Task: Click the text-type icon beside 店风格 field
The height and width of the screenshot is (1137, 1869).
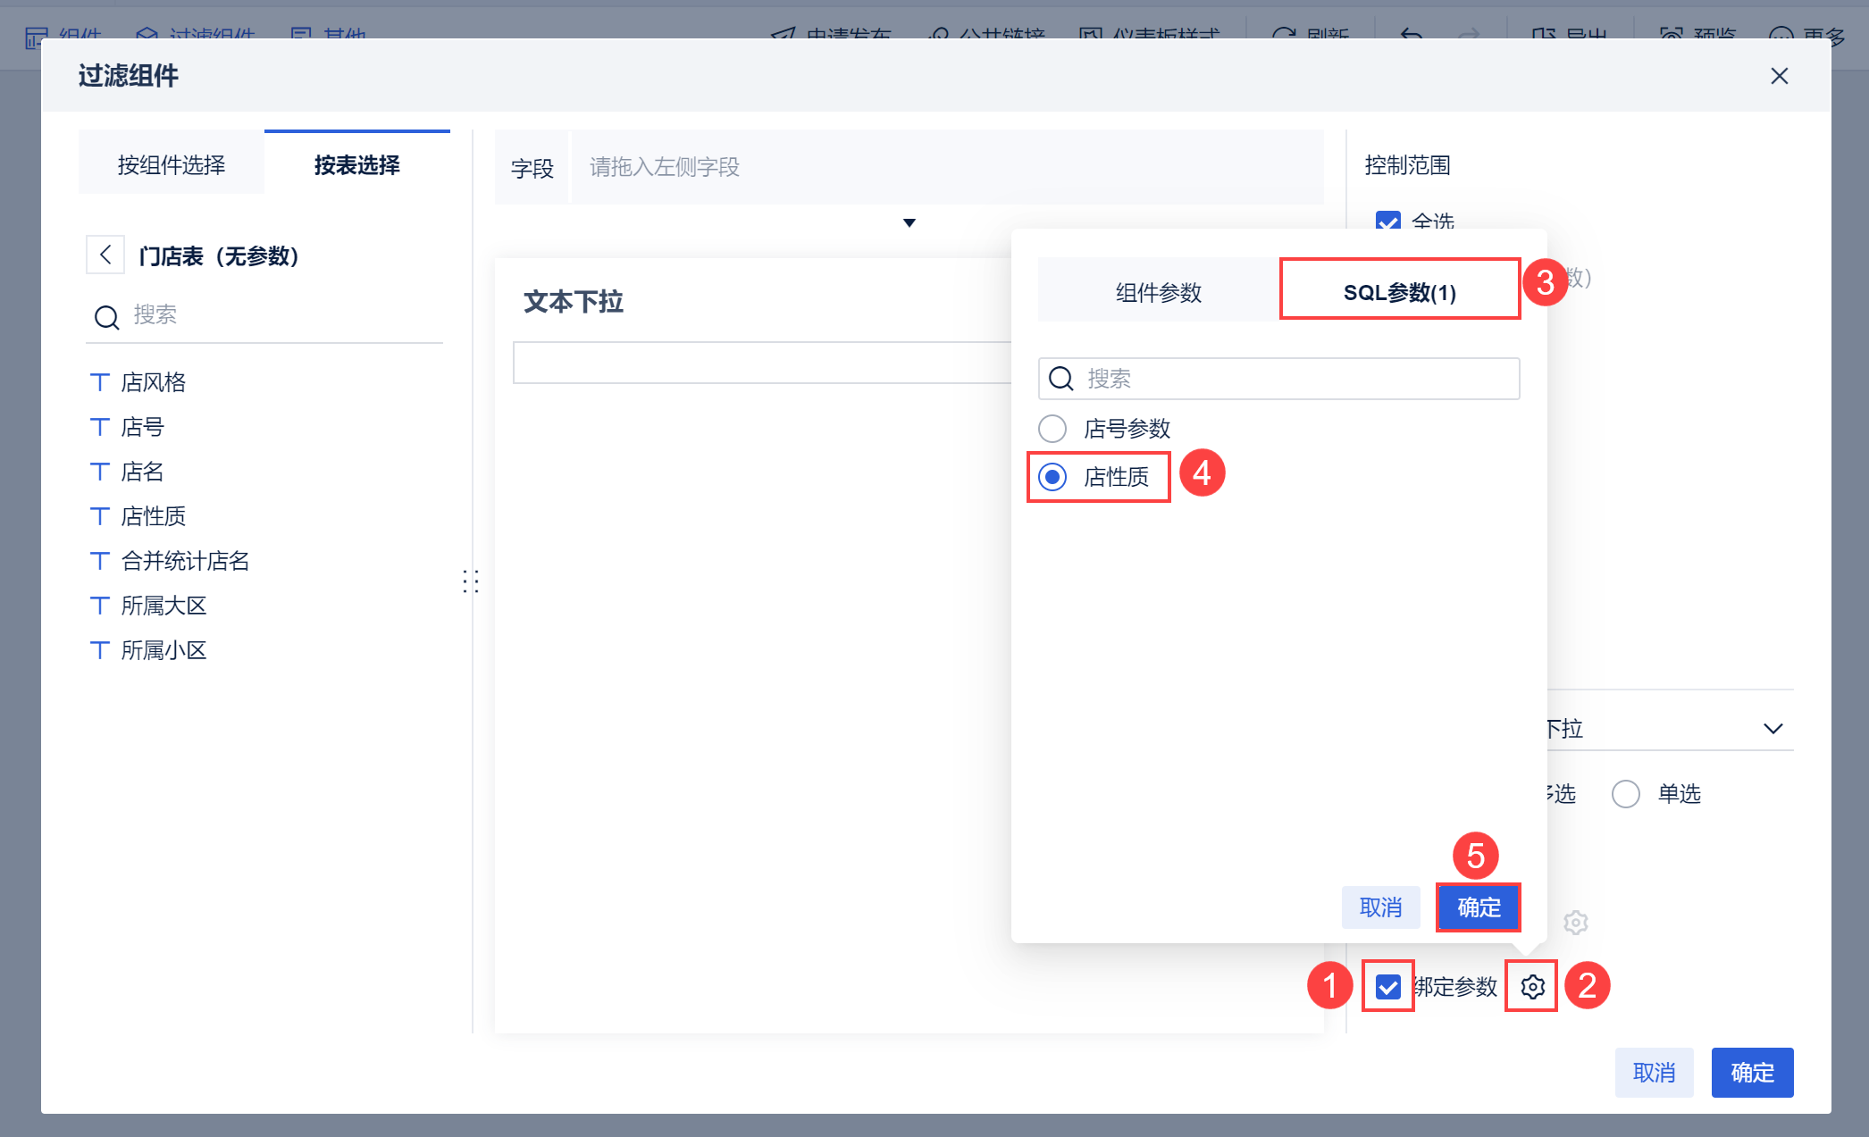Action: 100,382
